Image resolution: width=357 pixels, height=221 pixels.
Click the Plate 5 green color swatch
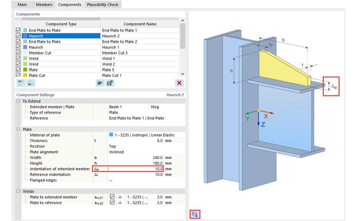(25, 70)
